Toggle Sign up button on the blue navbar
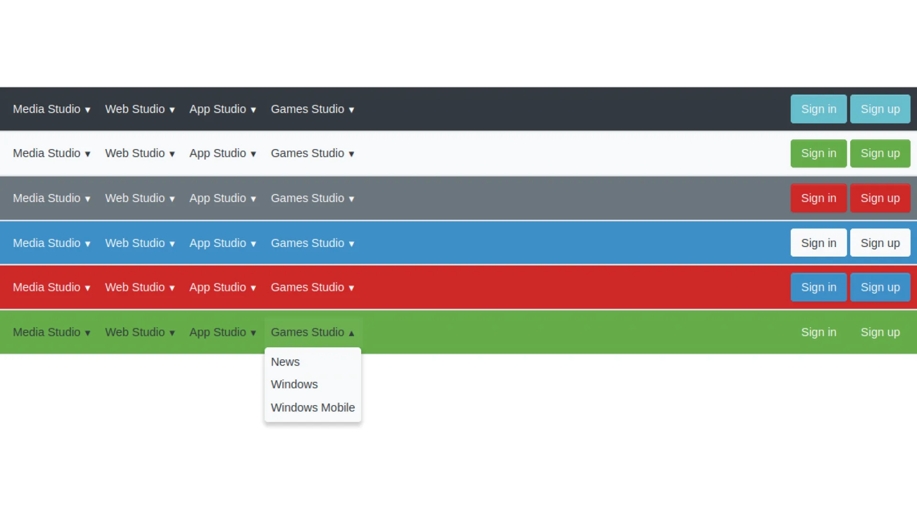The width and height of the screenshot is (917, 516). tap(879, 243)
